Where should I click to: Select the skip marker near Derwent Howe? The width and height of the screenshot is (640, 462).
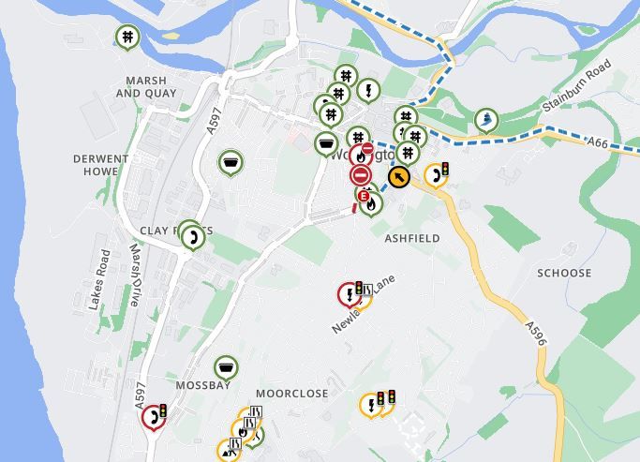point(231,162)
